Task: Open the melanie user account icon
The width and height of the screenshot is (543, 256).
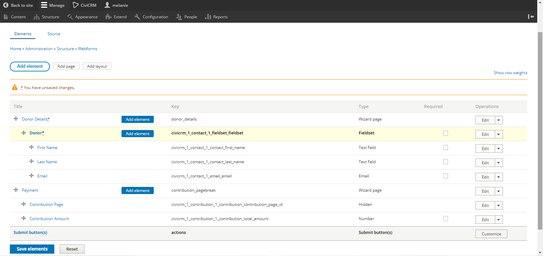Action: point(107,5)
